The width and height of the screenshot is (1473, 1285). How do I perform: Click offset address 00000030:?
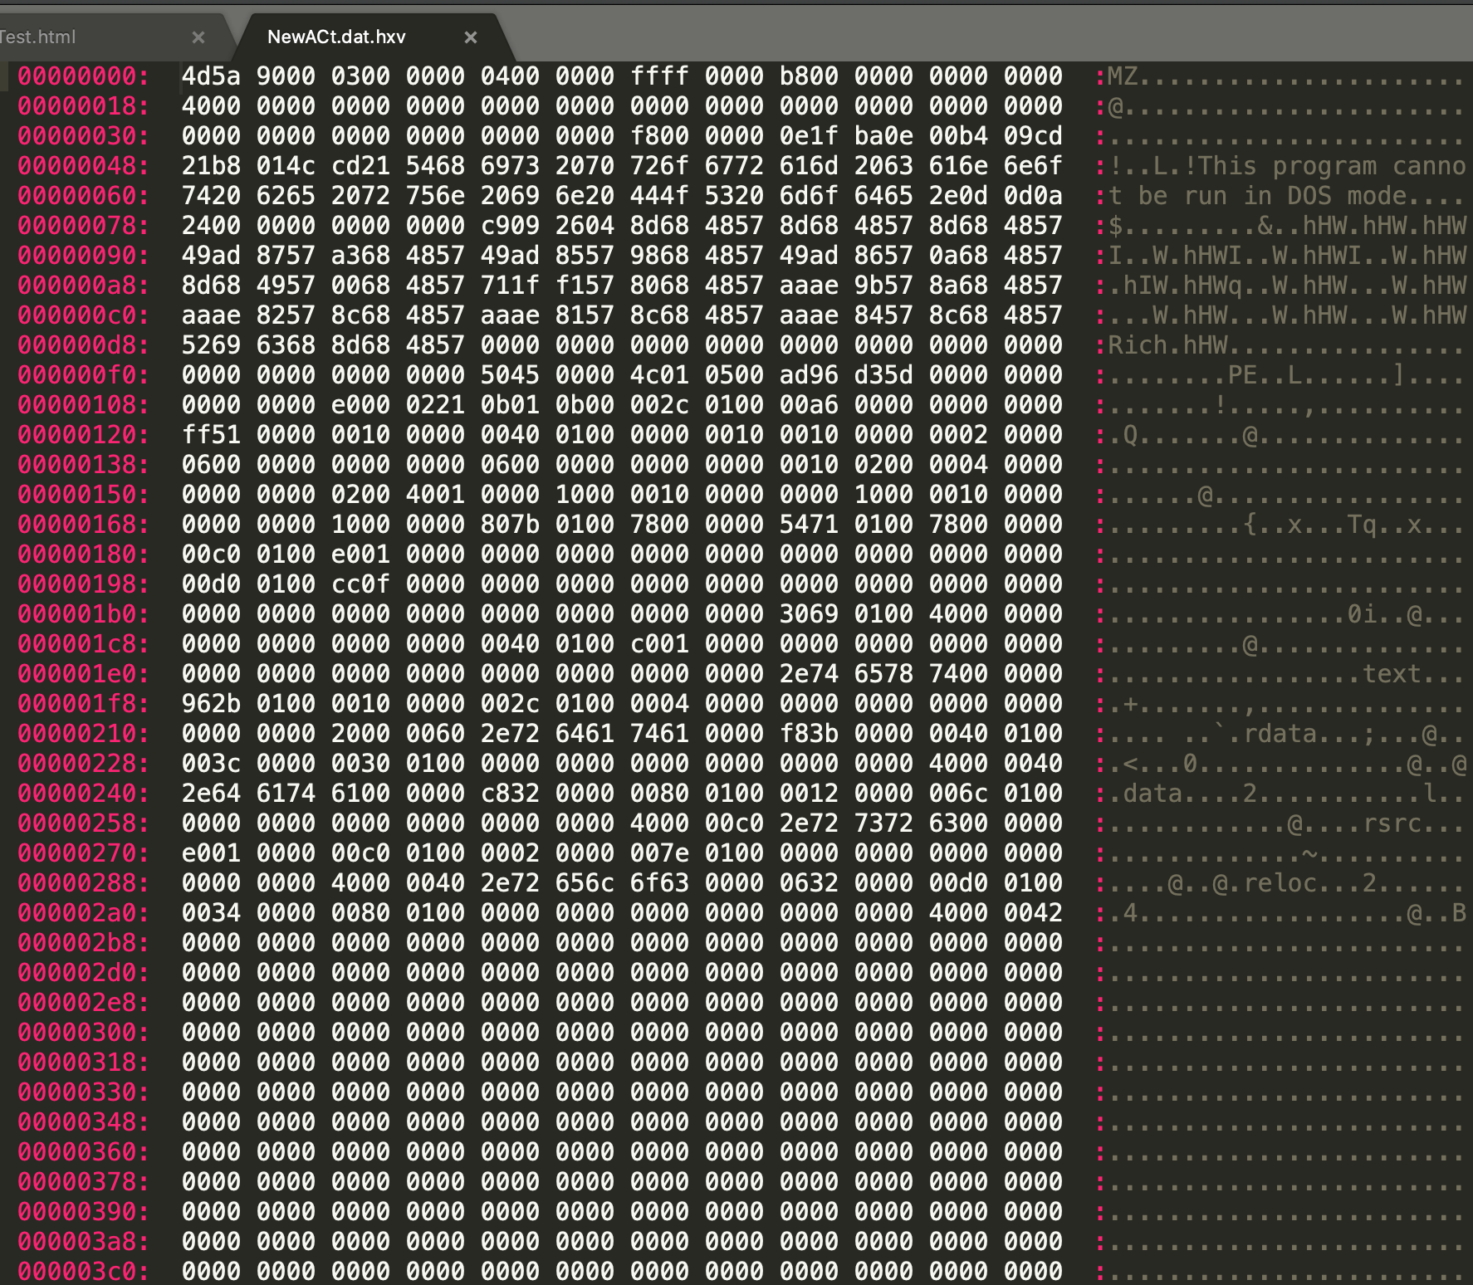(83, 136)
